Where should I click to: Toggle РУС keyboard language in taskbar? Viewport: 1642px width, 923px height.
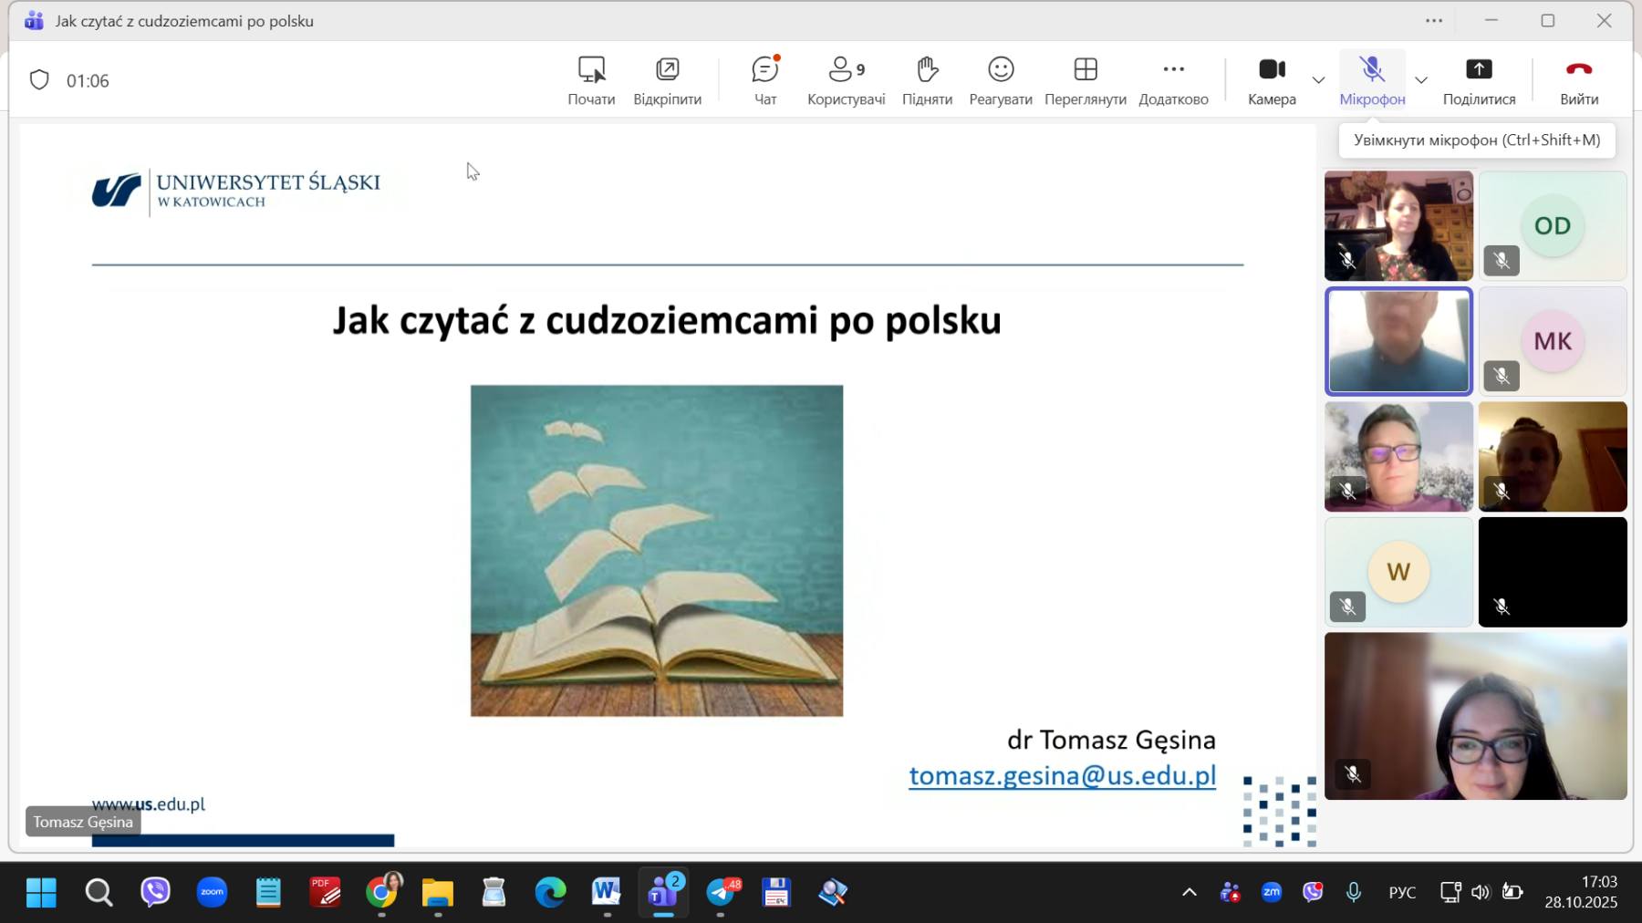pyautogui.click(x=1402, y=892)
